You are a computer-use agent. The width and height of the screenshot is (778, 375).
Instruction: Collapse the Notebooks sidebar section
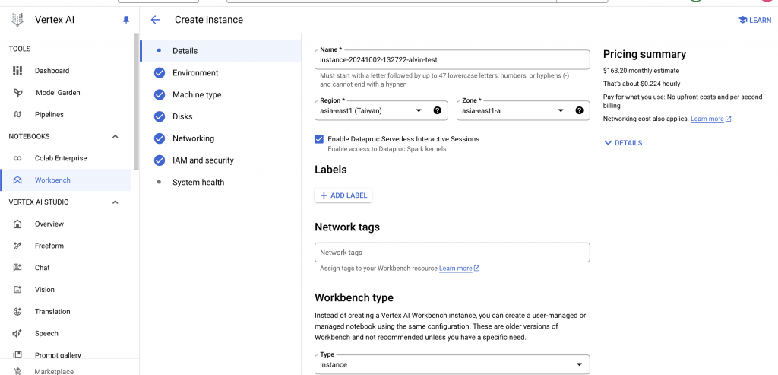point(115,137)
